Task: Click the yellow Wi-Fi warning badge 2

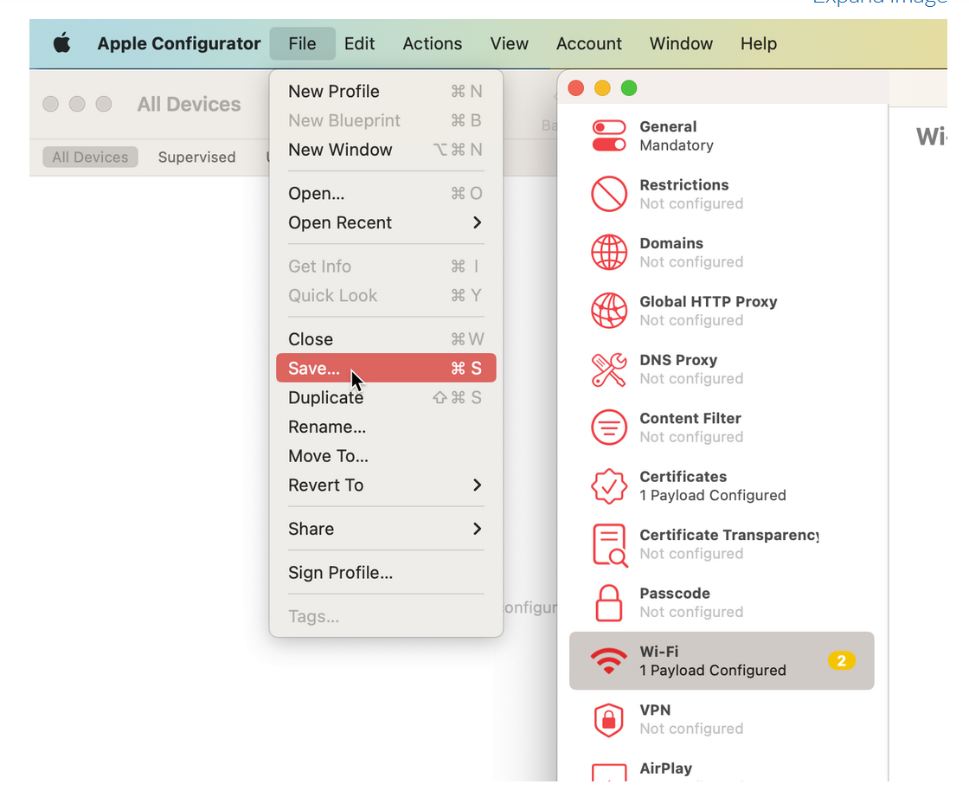Action: pyautogui.click(x=841, y=661)
